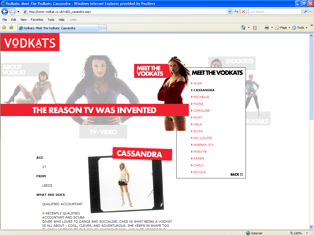Click the 'LEEDS' text in profile
Image resolution: width=314 pixels, height=236 pixels.
(x=47, y=185)
